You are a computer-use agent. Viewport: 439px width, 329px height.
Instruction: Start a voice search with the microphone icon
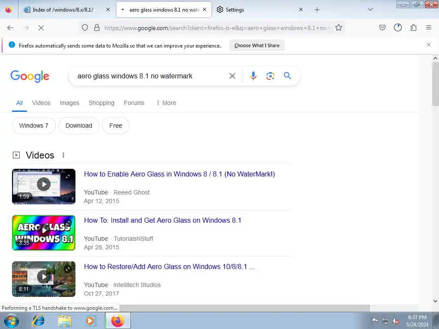[x=253, y=76]
